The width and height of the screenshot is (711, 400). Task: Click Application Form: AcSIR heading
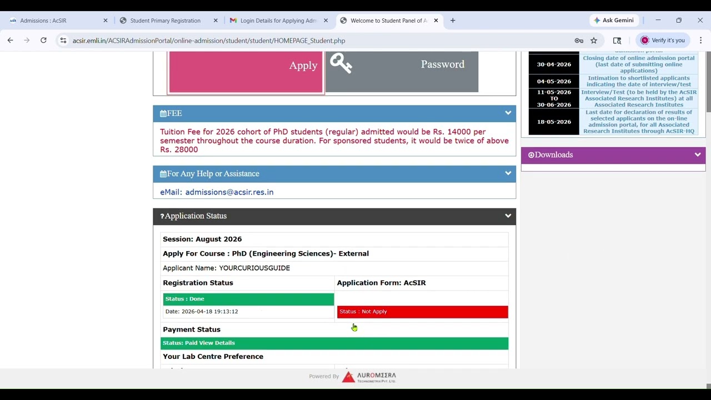pos(381,283)
